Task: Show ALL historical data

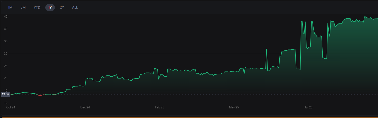Action: click(x=75, y=8)
